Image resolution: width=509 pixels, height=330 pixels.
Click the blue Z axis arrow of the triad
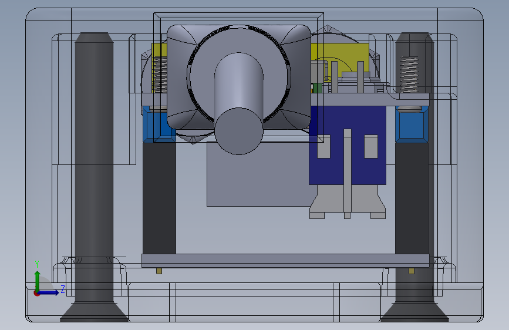click(49, 292)
